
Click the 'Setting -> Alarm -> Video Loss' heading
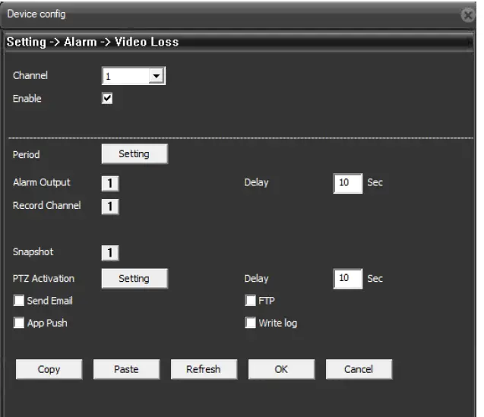point(93,42)
